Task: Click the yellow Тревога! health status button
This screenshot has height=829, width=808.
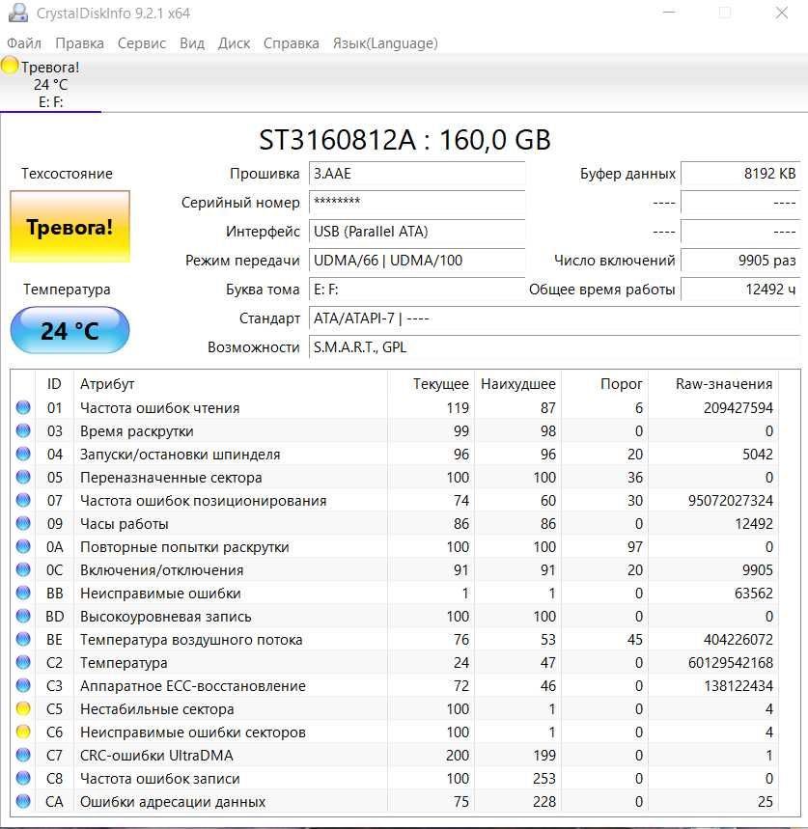Action: point(70,227)
